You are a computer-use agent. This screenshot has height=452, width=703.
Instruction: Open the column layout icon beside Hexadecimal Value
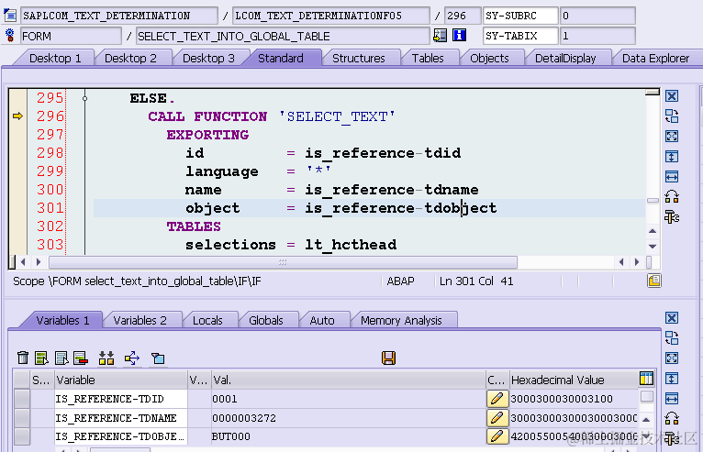coord(646,379)
